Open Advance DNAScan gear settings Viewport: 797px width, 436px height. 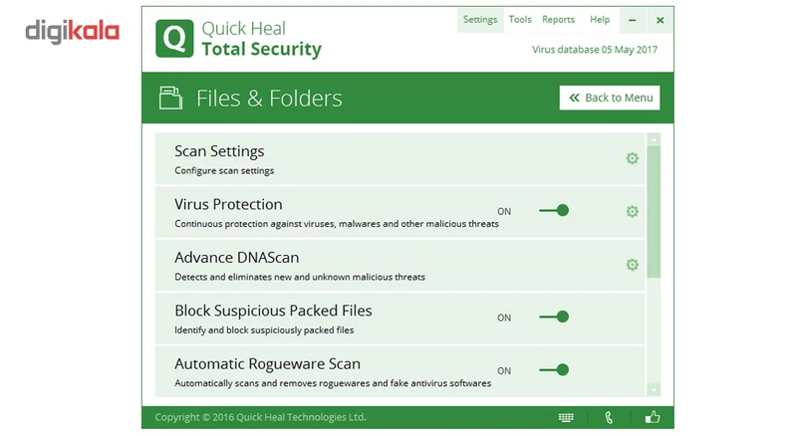click(632, 265)
